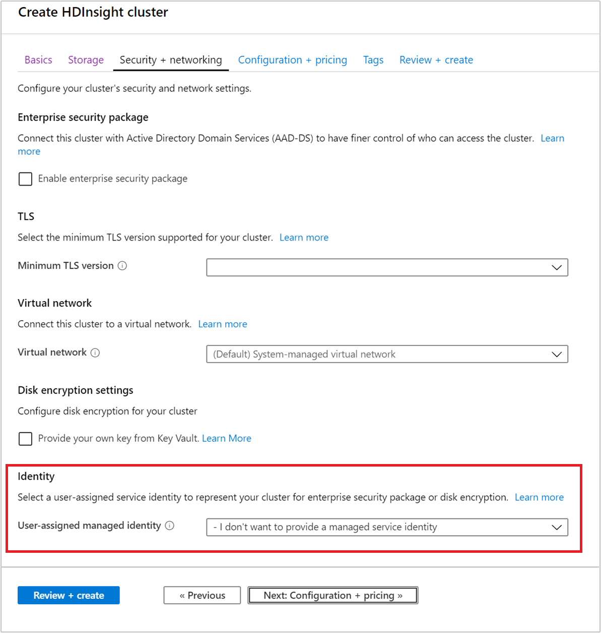Switch to the Storage tab
Viewport: 601px width, 633px height.
point(86,60)
